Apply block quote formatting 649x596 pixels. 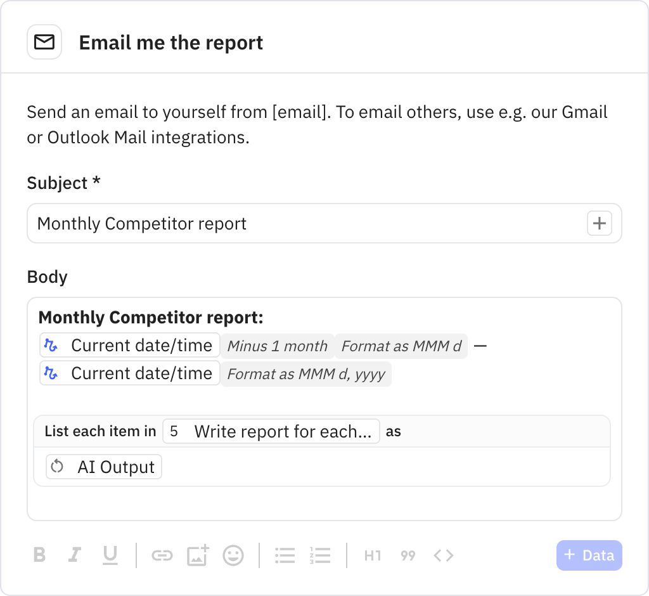pyautogui.click(x=408, y=555)
